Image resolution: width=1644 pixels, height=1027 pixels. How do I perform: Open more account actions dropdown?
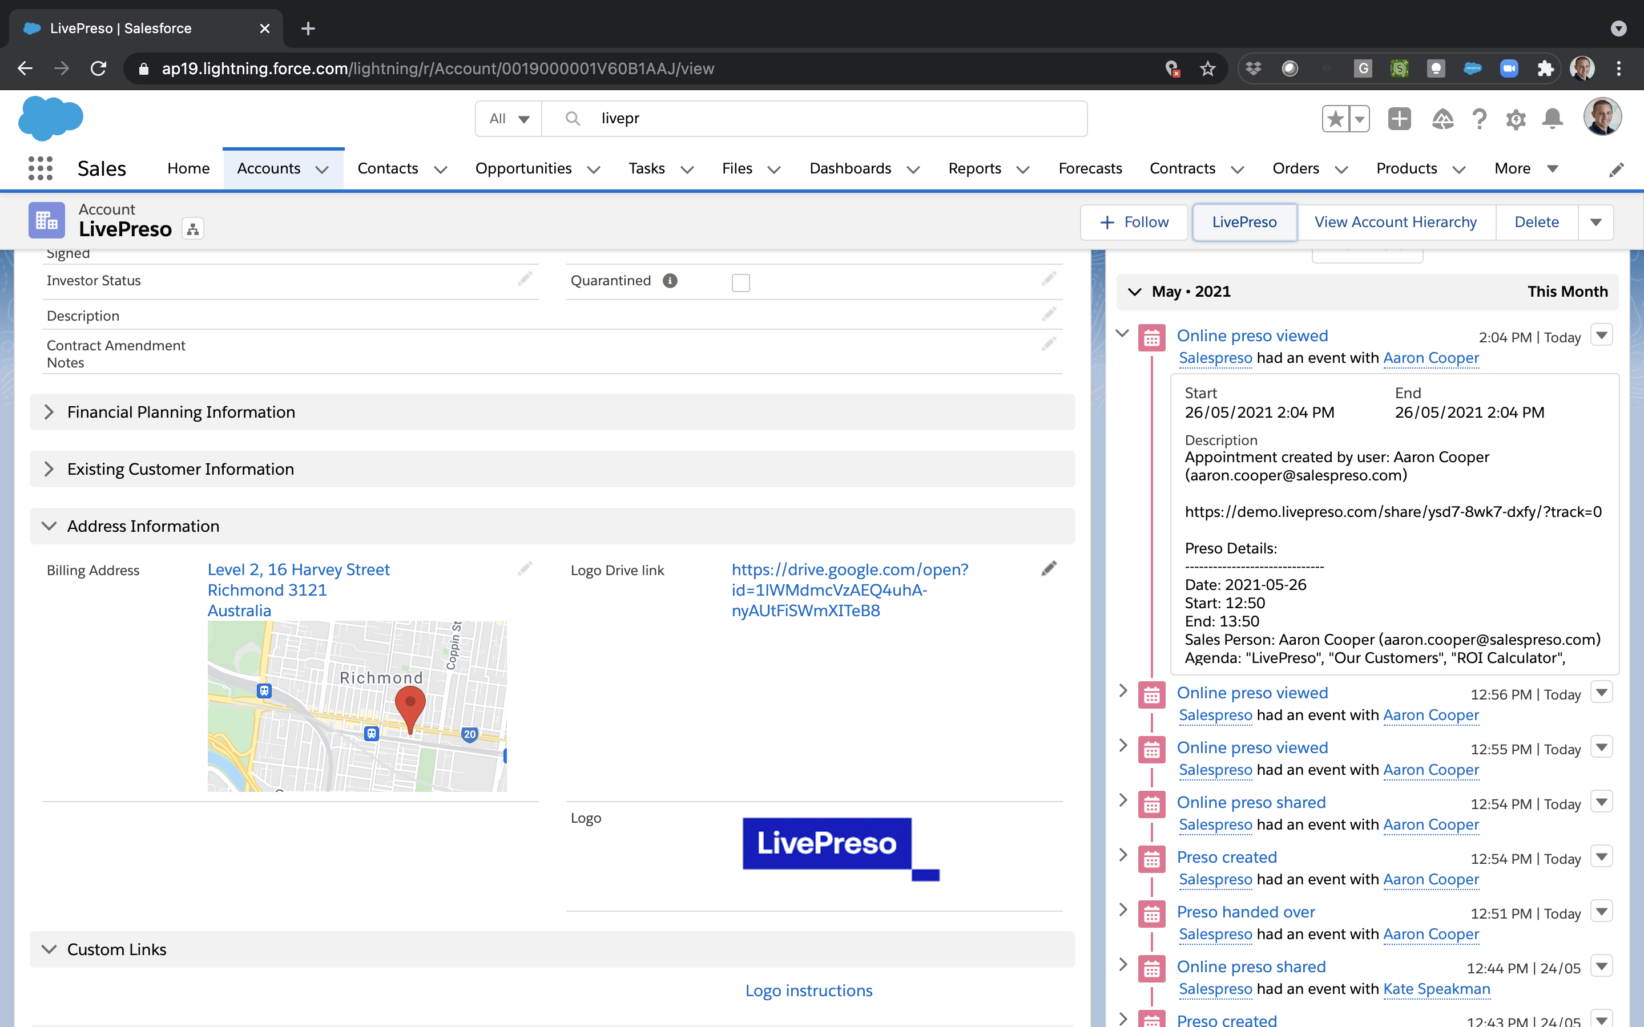(1596, 222)
